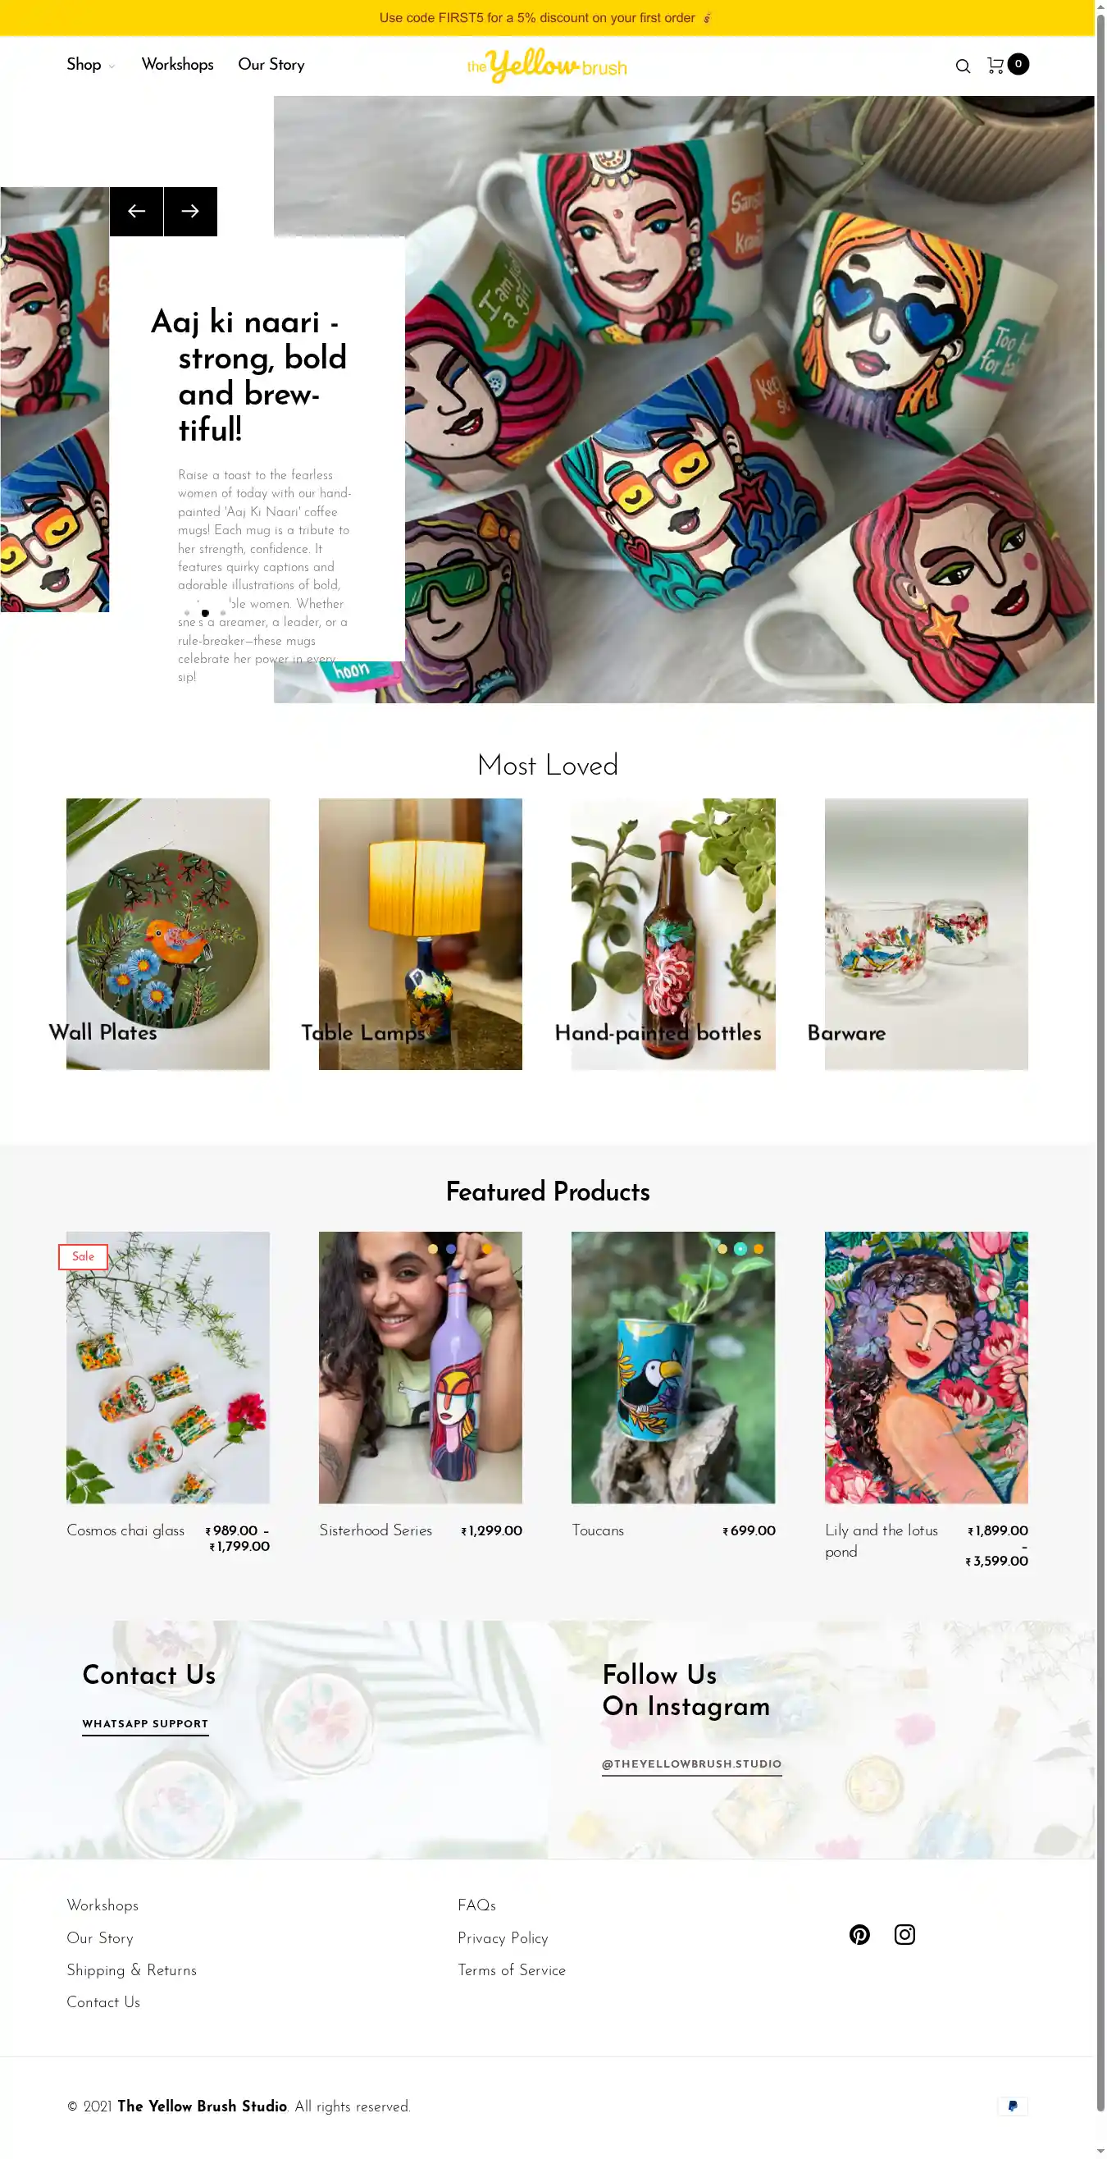Image resolution: width=1107 pixels, height=2159 pixels.
Task: Select the middle active carousel dot
Action: click(205, 613)
